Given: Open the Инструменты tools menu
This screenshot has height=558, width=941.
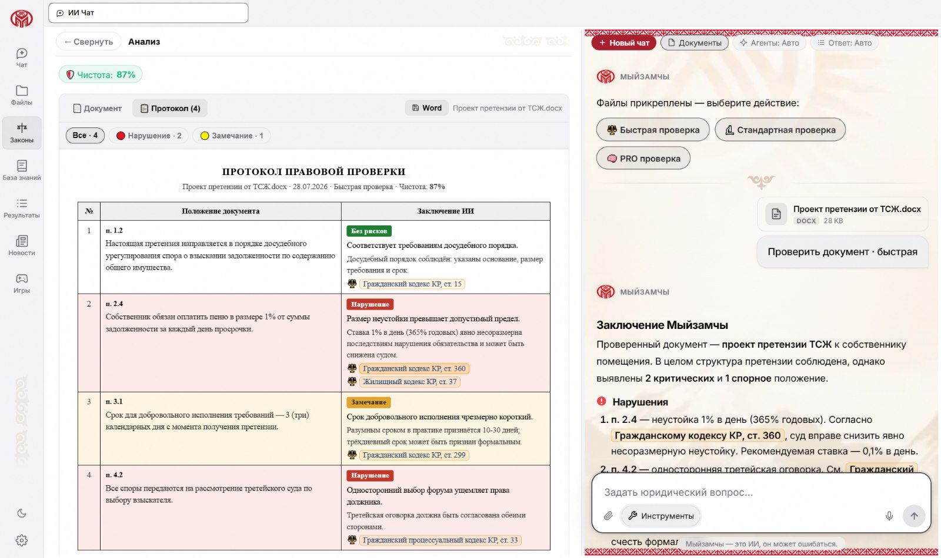Looking at the screenshot, I should click(x=661, y=516).
